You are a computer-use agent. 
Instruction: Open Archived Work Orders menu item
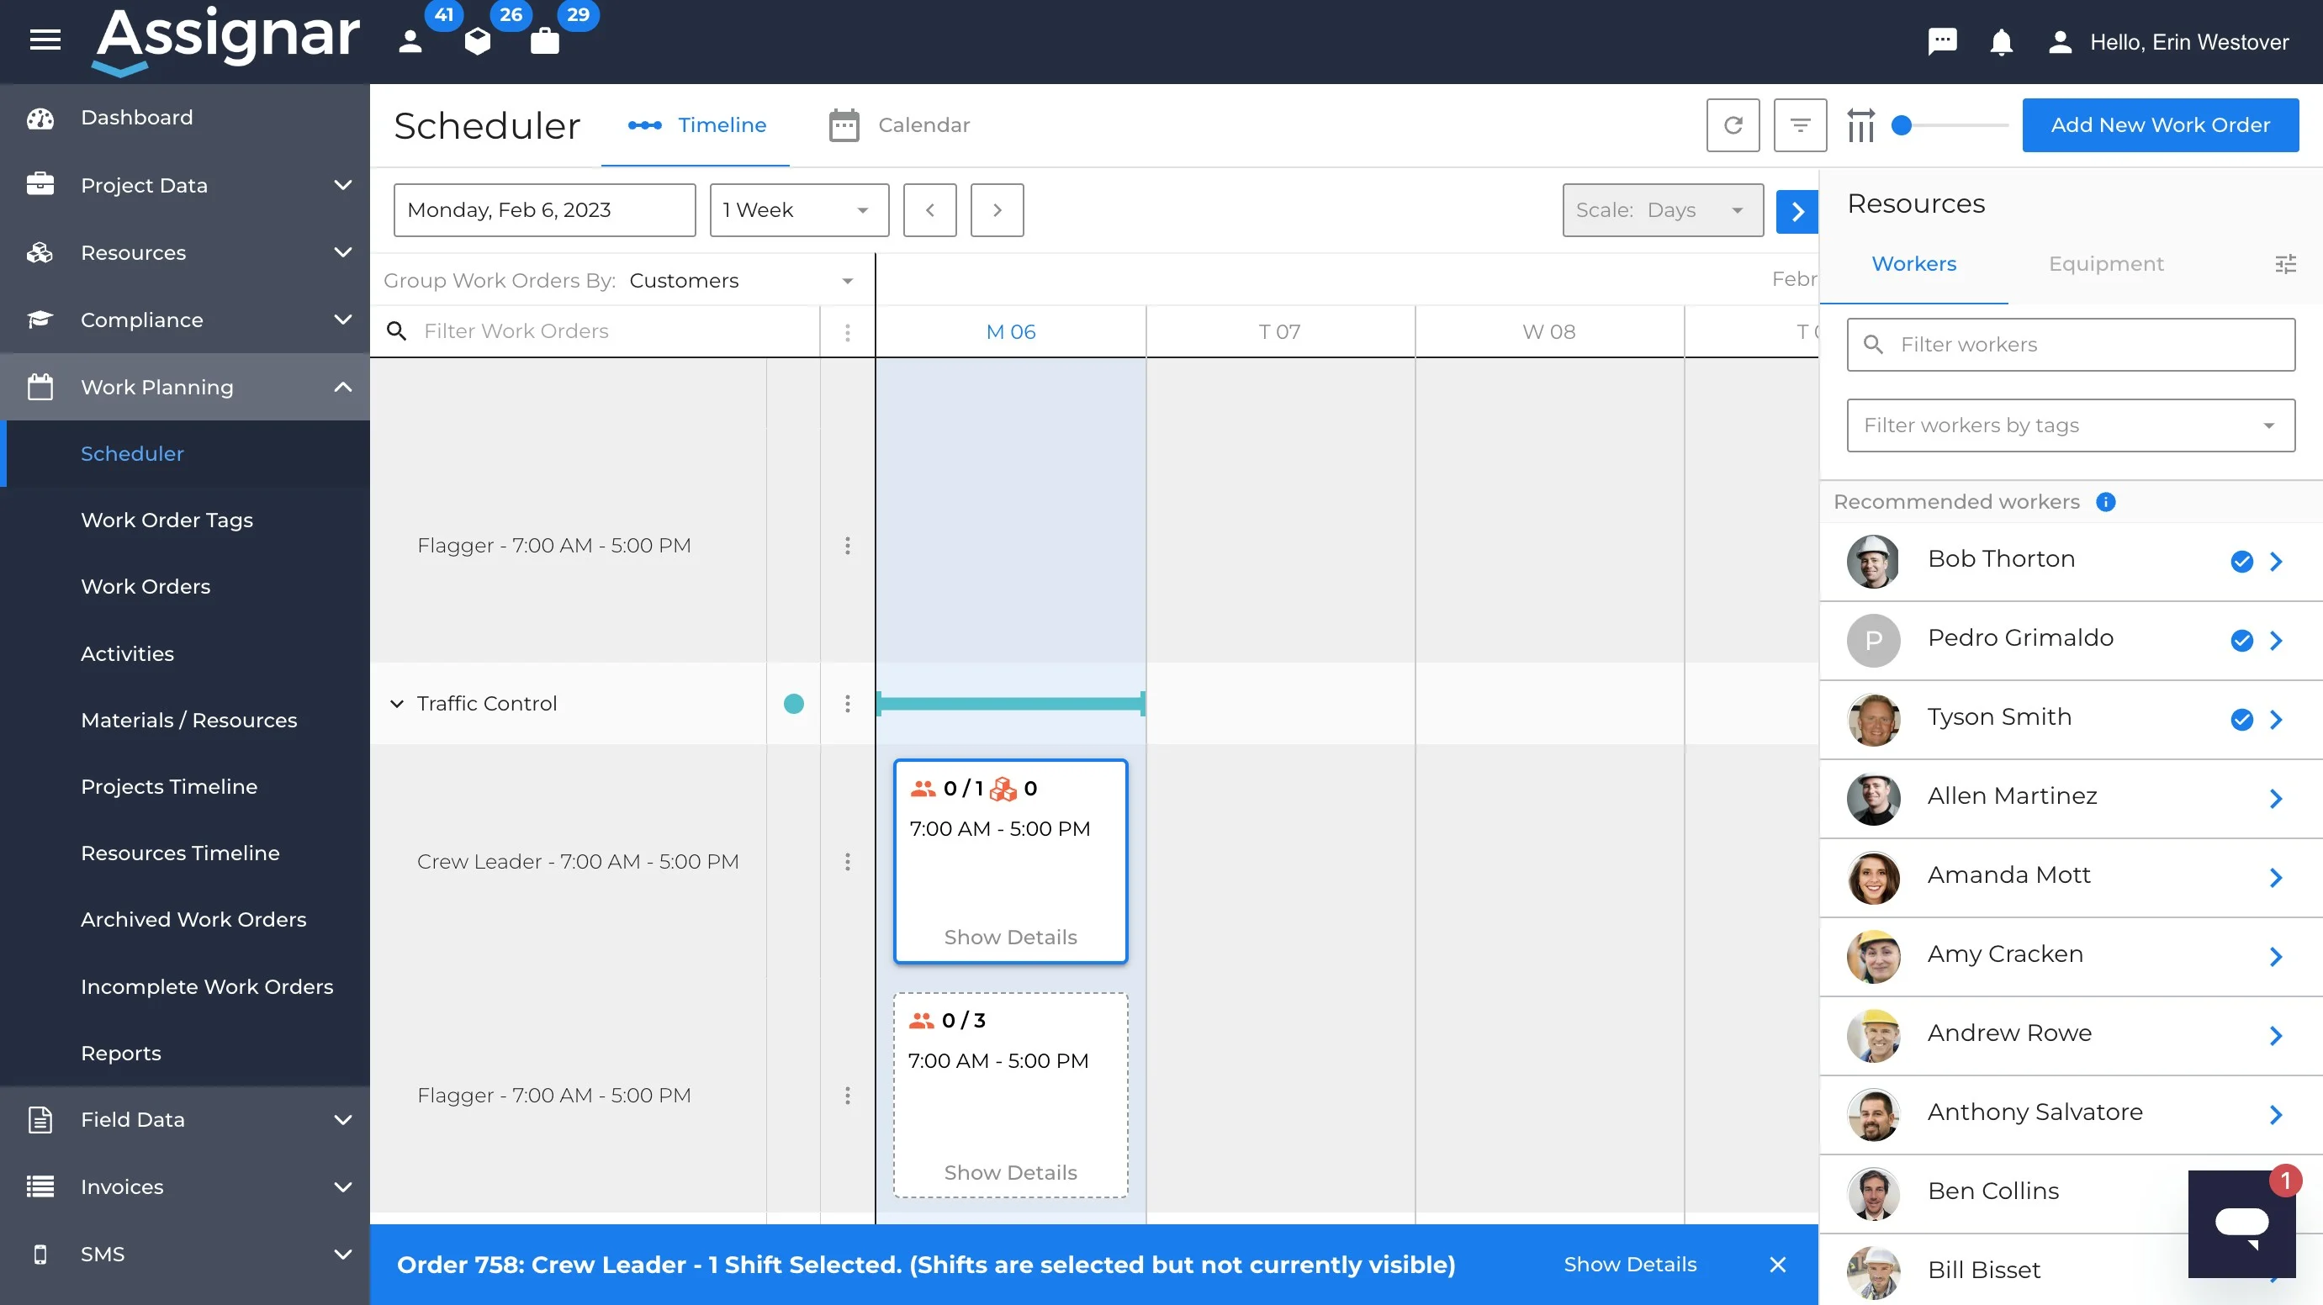[193, 919]
